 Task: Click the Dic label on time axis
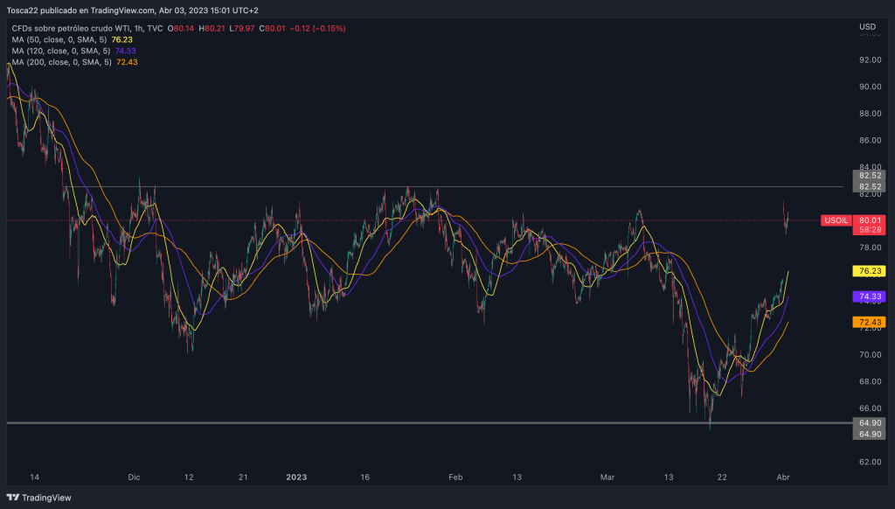[x=134, y=478]
